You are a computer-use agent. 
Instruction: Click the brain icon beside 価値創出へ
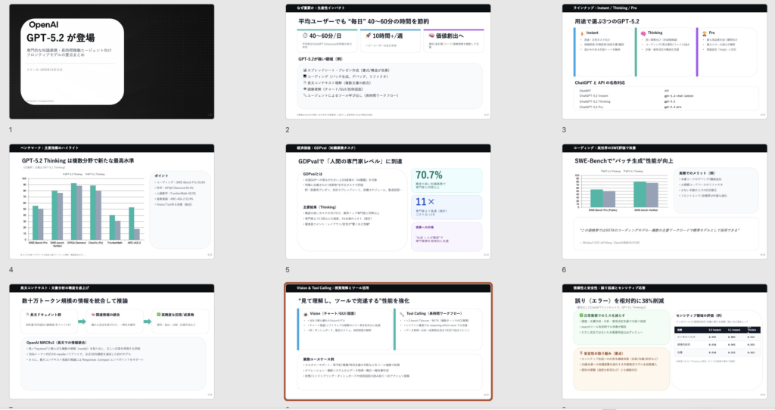(x=430, y=36)
